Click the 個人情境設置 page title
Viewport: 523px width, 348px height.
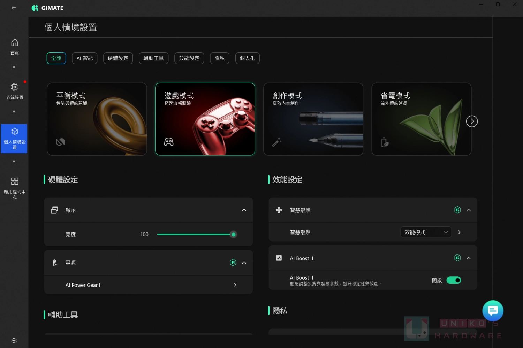[x=71, y=27]
